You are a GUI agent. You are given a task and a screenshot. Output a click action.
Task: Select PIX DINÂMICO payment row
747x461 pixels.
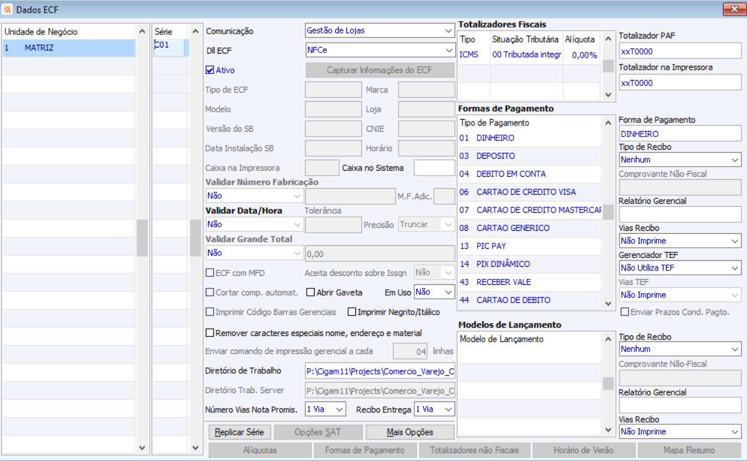point(530,264)
